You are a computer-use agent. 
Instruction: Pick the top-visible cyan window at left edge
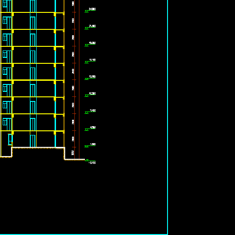(7, 6)
